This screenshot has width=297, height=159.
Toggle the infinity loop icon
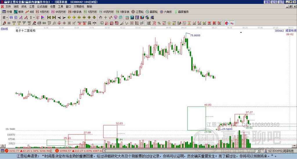click(x=232, y=23)
